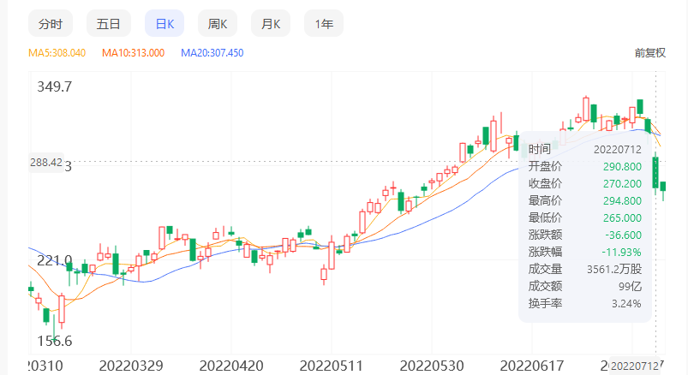
Task: Open the 前复权 adjustment dropdown
Action: (x=649, y=52)
